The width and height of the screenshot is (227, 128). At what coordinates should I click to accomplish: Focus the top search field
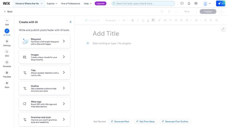[143, 3]
